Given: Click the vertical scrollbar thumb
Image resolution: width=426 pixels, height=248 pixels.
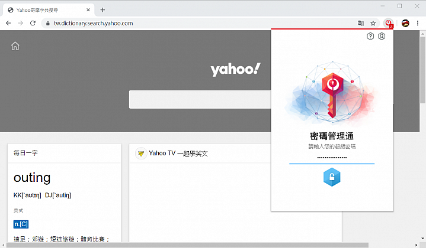Looking at the screenshot, I should (x=422, y=70).
